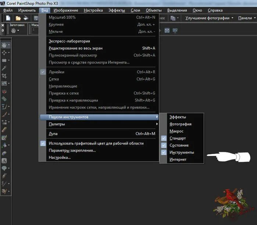The height and width of the screenshot is (225, 257).
Task: Select the Text tool with letter A
Action: (x=4, y=161)
